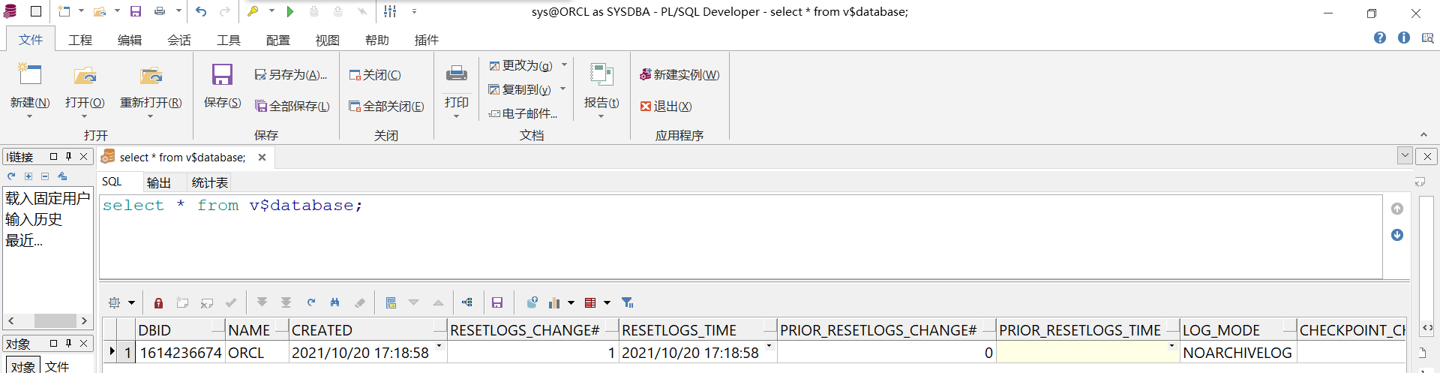The height and width of the screenshot is (373, 1440).
Task: Click the yellow key Logon icon
Action: pyautogui.click(x=253, y=11)
